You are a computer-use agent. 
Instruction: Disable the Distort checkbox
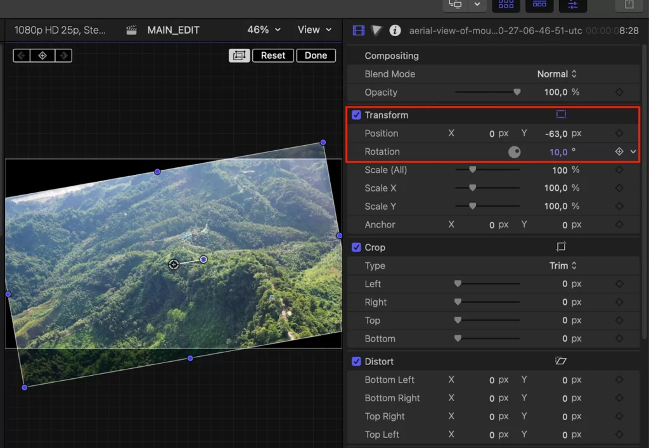tap(356, 362)
